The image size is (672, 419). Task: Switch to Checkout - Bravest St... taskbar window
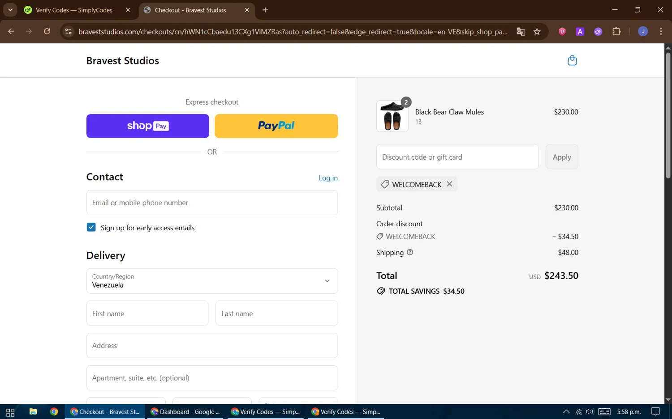pyautogui.click(x=105, y=412)
